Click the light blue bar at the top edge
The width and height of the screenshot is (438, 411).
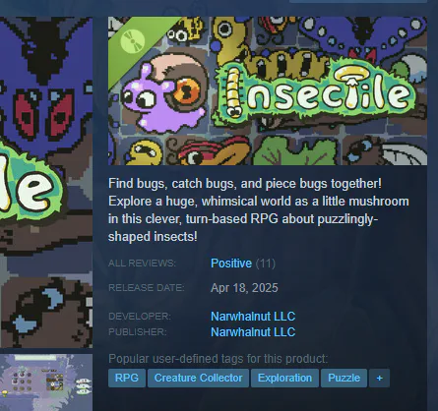(x=358, y=1)
